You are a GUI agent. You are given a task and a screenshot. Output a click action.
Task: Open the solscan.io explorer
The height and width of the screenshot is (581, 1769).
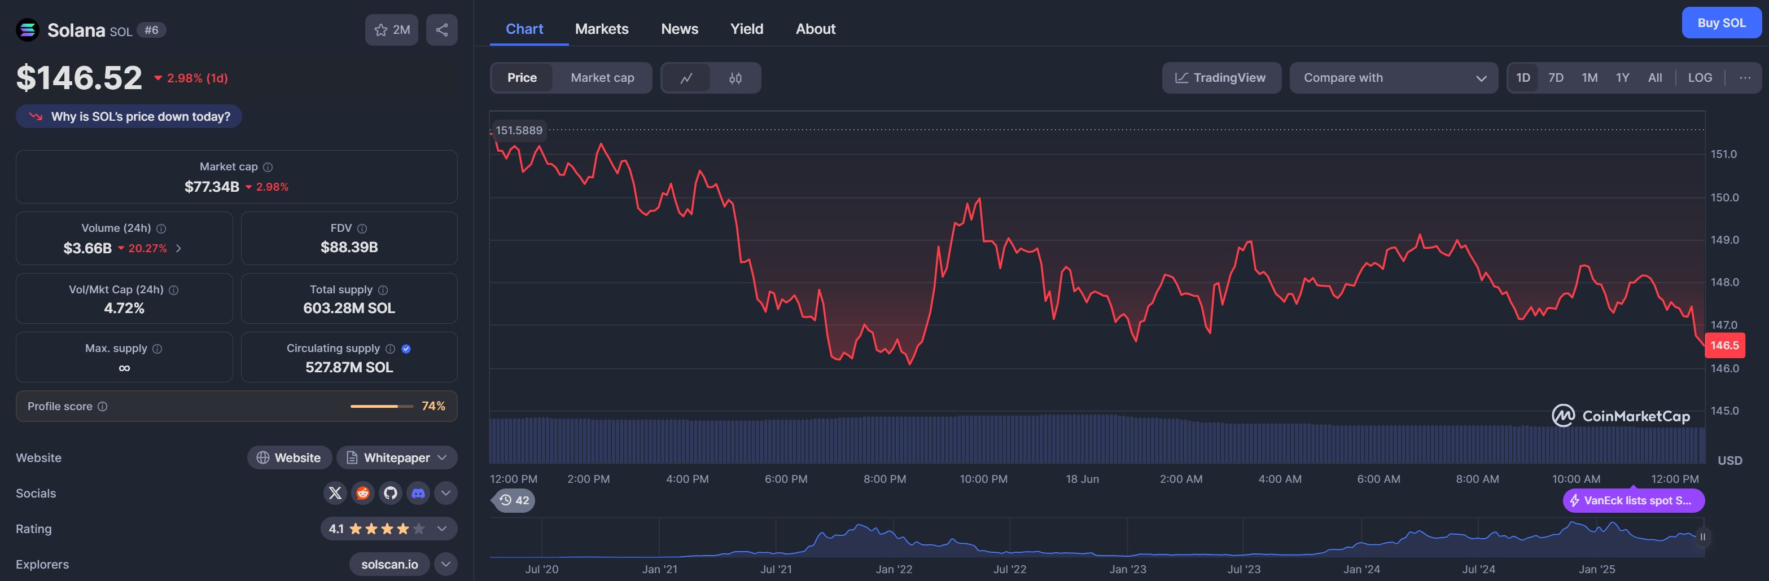click(x=389, y=565)
